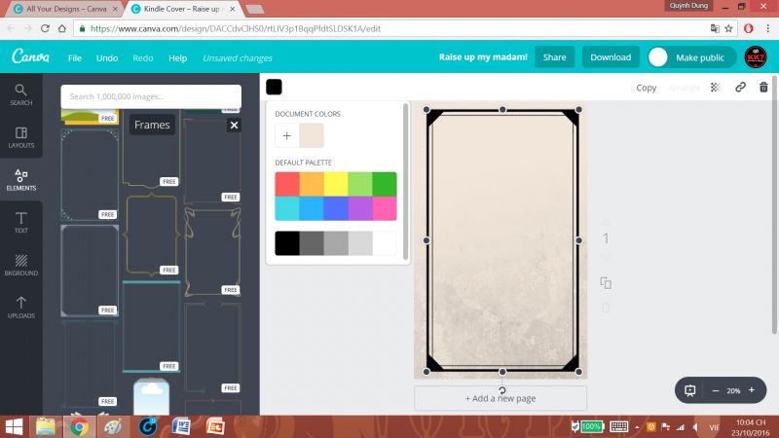Open the Uploads panel

(x=20, y=308)
